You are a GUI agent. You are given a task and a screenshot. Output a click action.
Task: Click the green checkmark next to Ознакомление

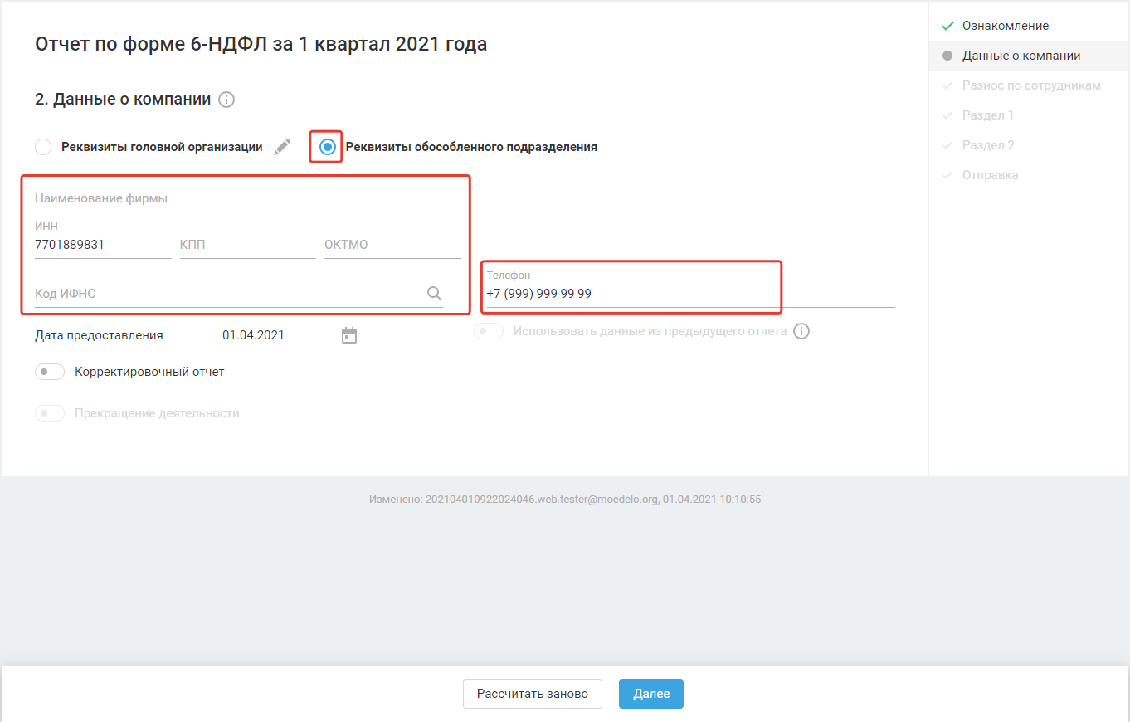click(x=947, y=26)
